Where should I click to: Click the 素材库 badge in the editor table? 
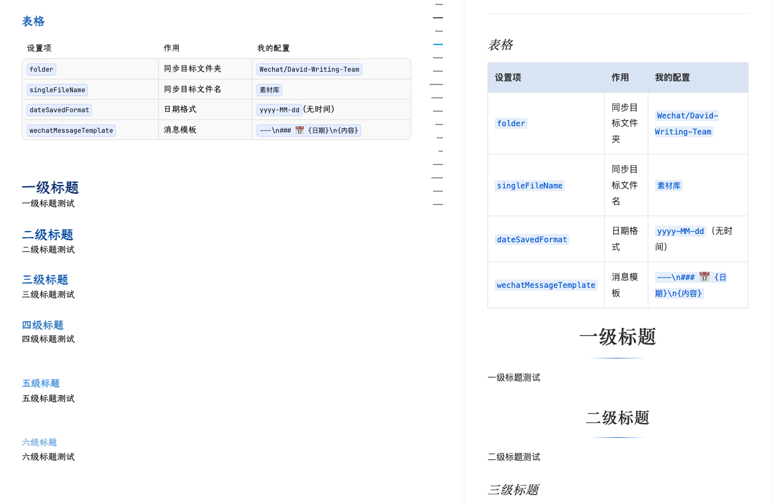(x=269, y=89)
